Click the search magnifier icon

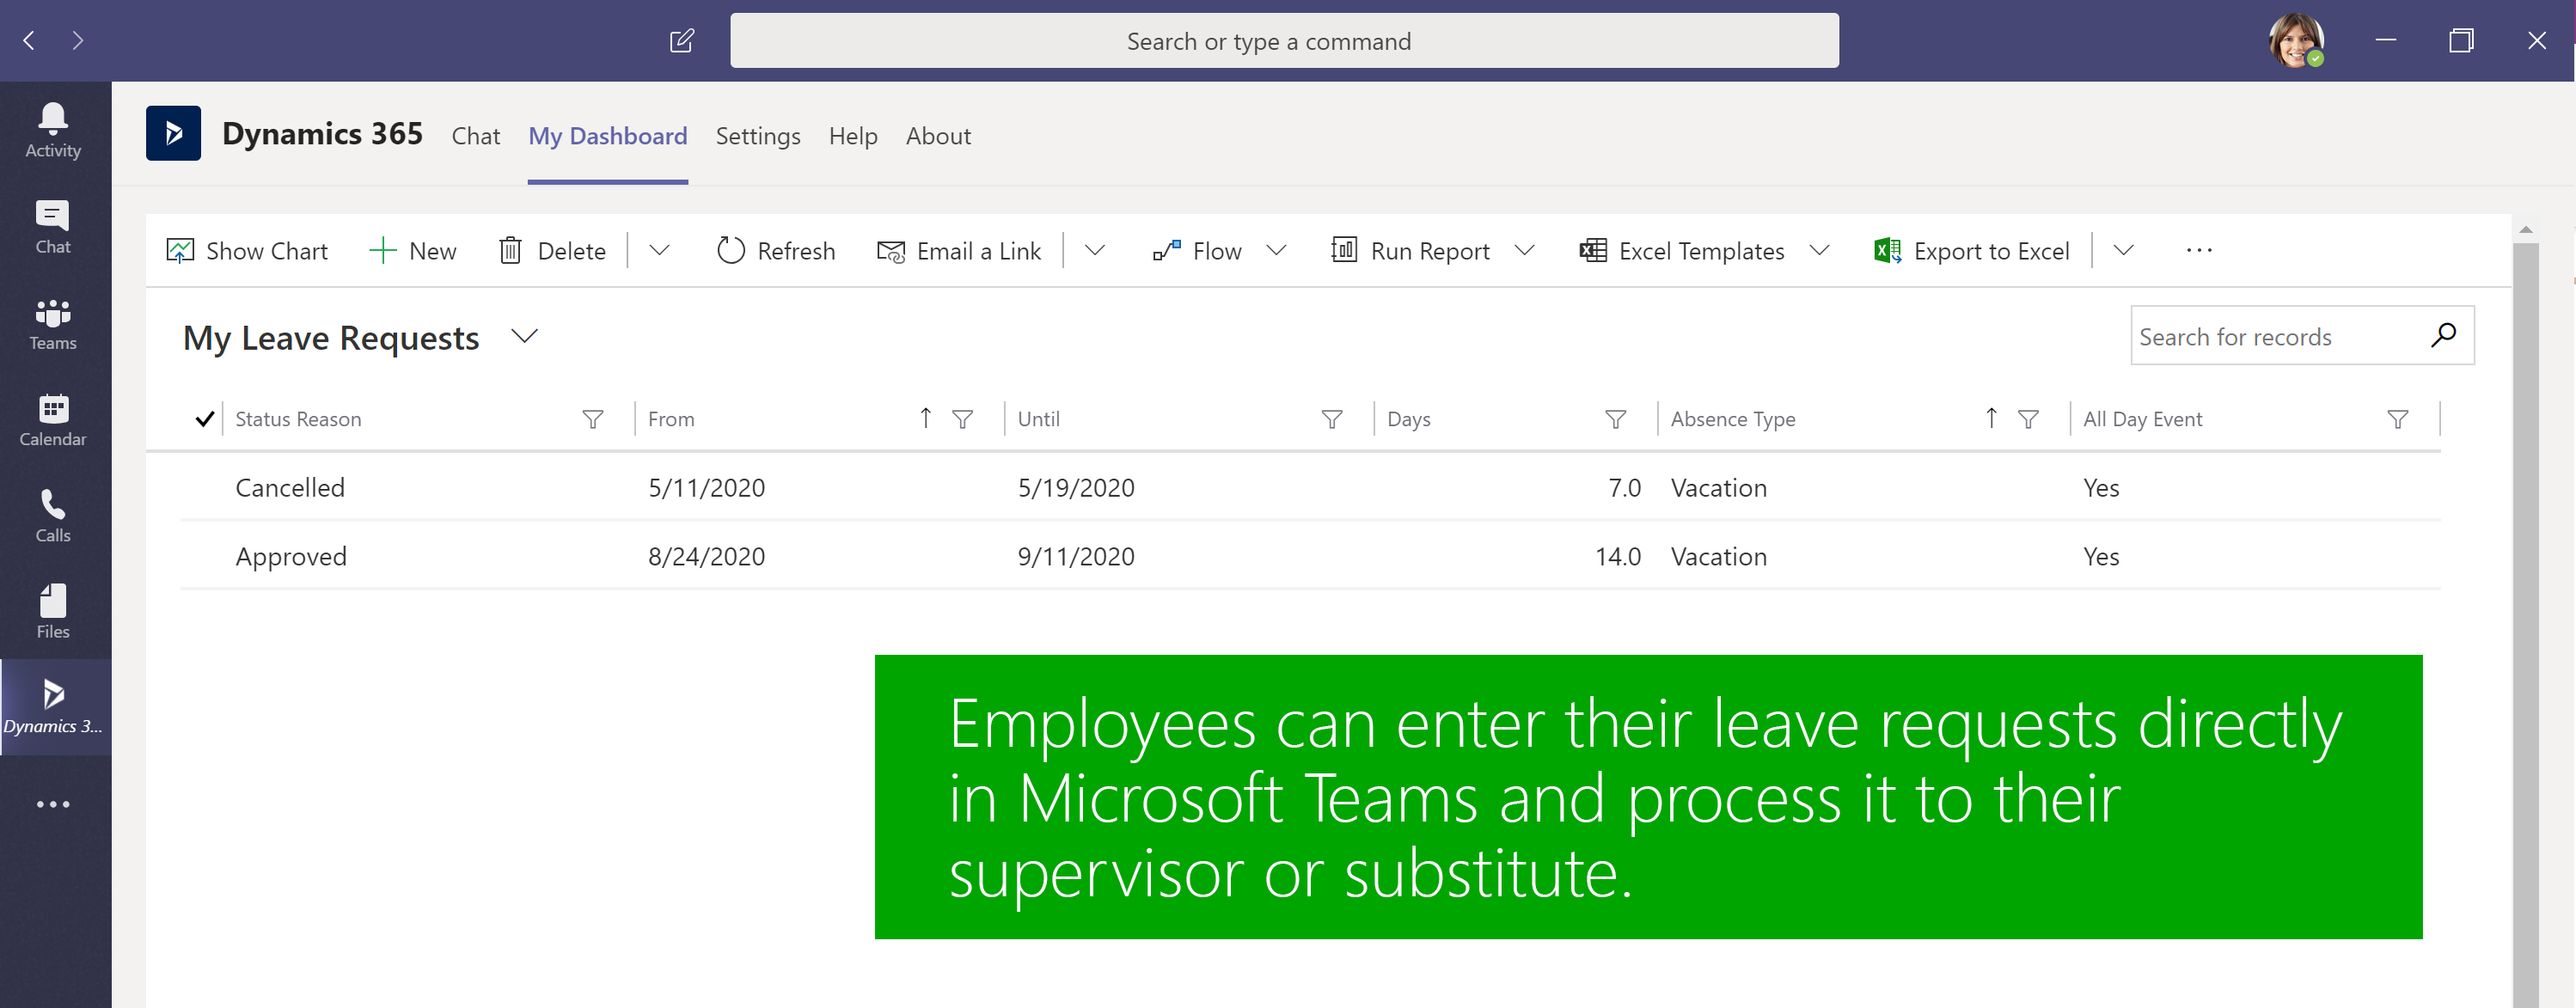(2443, 335)
